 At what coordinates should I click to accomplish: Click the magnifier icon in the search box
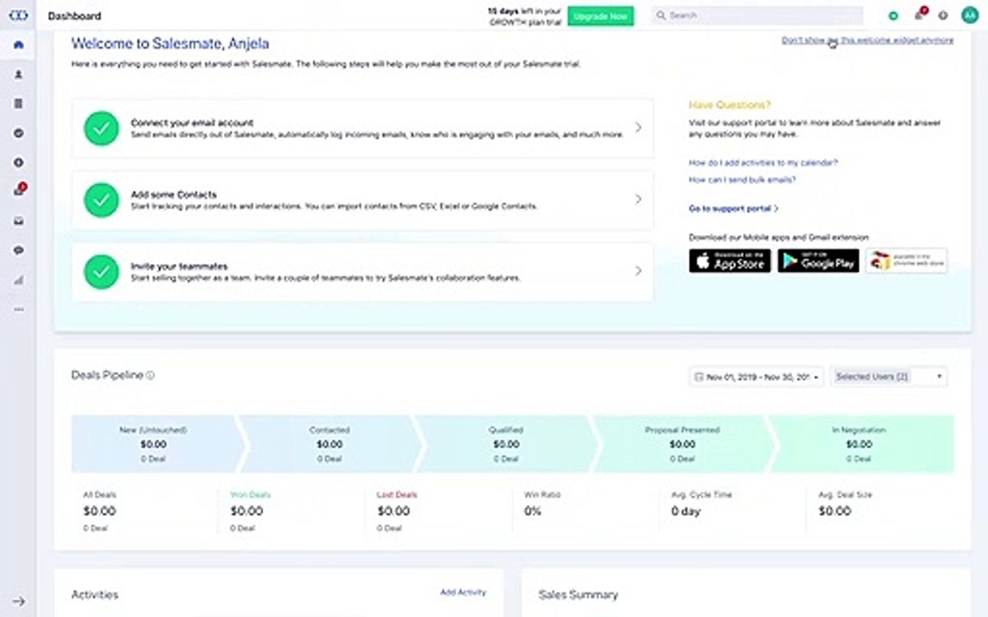point(660,15)
